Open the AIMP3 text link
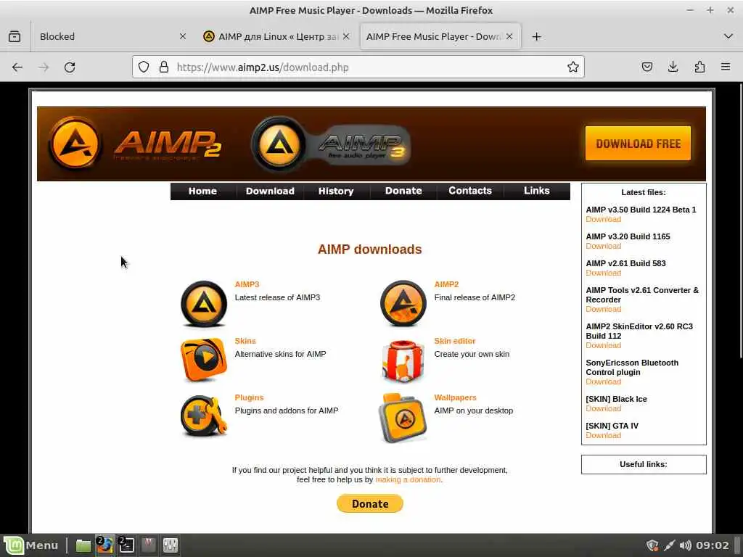This screenshot has width=743, height=557. 247,284
